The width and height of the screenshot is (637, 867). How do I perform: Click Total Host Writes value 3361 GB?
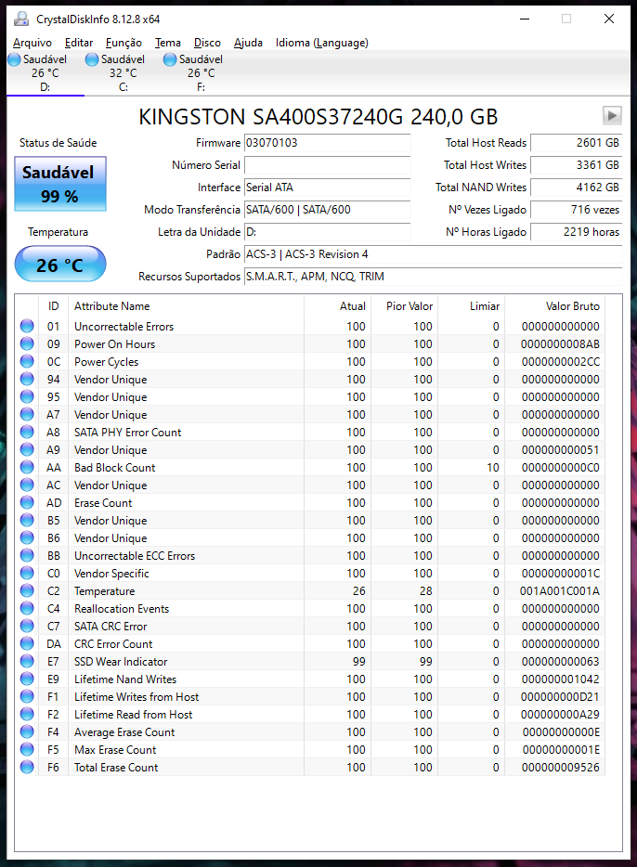coord(576,165)
